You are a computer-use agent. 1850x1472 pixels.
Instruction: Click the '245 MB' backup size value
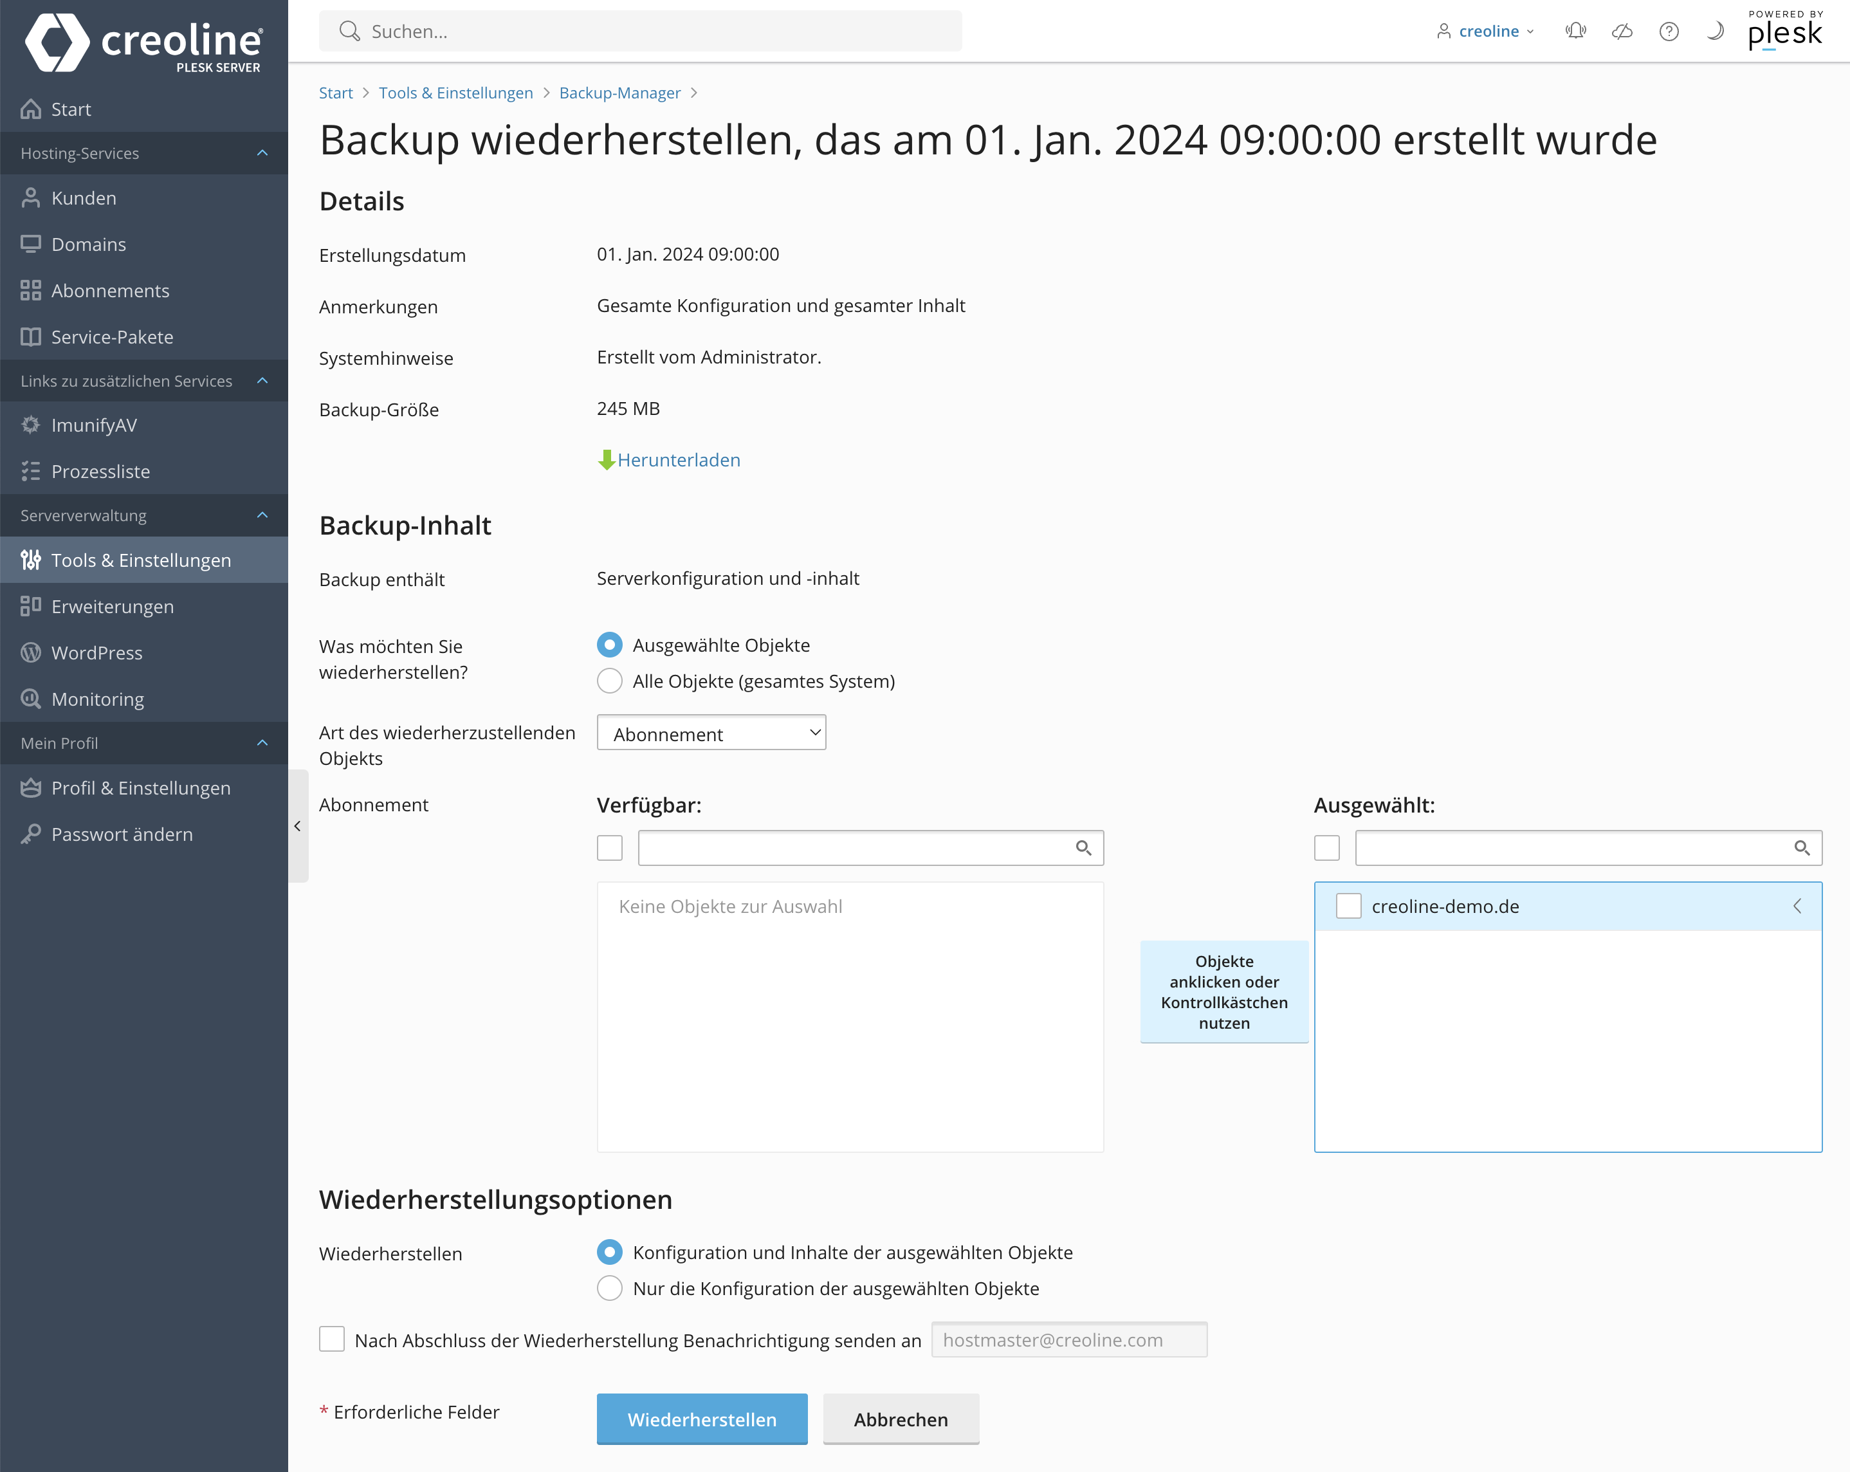tap(628, 409)
